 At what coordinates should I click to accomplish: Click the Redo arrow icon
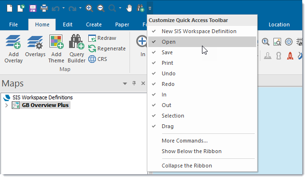(x=72, y=9)
